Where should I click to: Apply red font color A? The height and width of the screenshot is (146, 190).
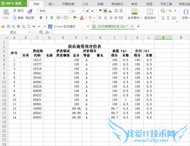[82, 18]
